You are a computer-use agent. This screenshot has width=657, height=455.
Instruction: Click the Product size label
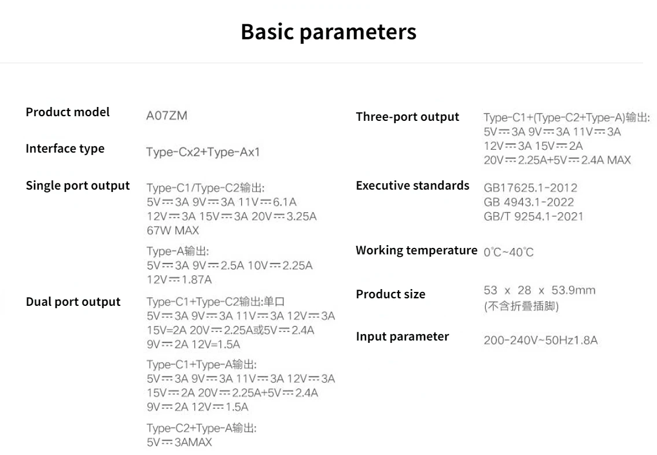(x=390, y=294)
